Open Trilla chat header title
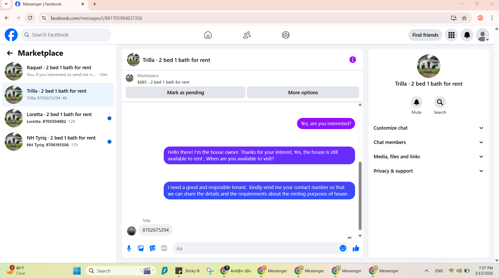Image resolution: width=499 pixels, height=278 pixels. [176, 60]
